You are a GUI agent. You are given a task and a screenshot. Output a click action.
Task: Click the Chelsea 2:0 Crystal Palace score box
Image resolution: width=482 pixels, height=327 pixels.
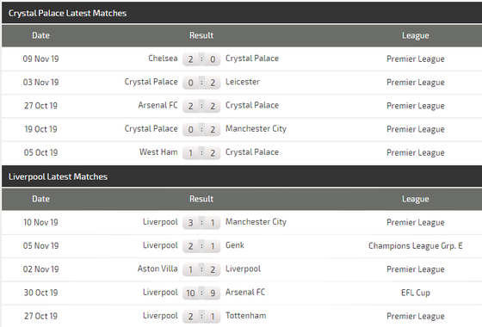click(x=201, y=59)
